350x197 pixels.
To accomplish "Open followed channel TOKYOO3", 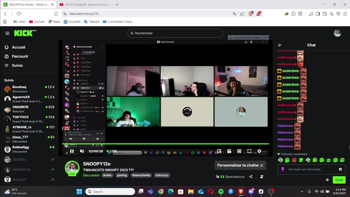I will [x=29, y=119].
